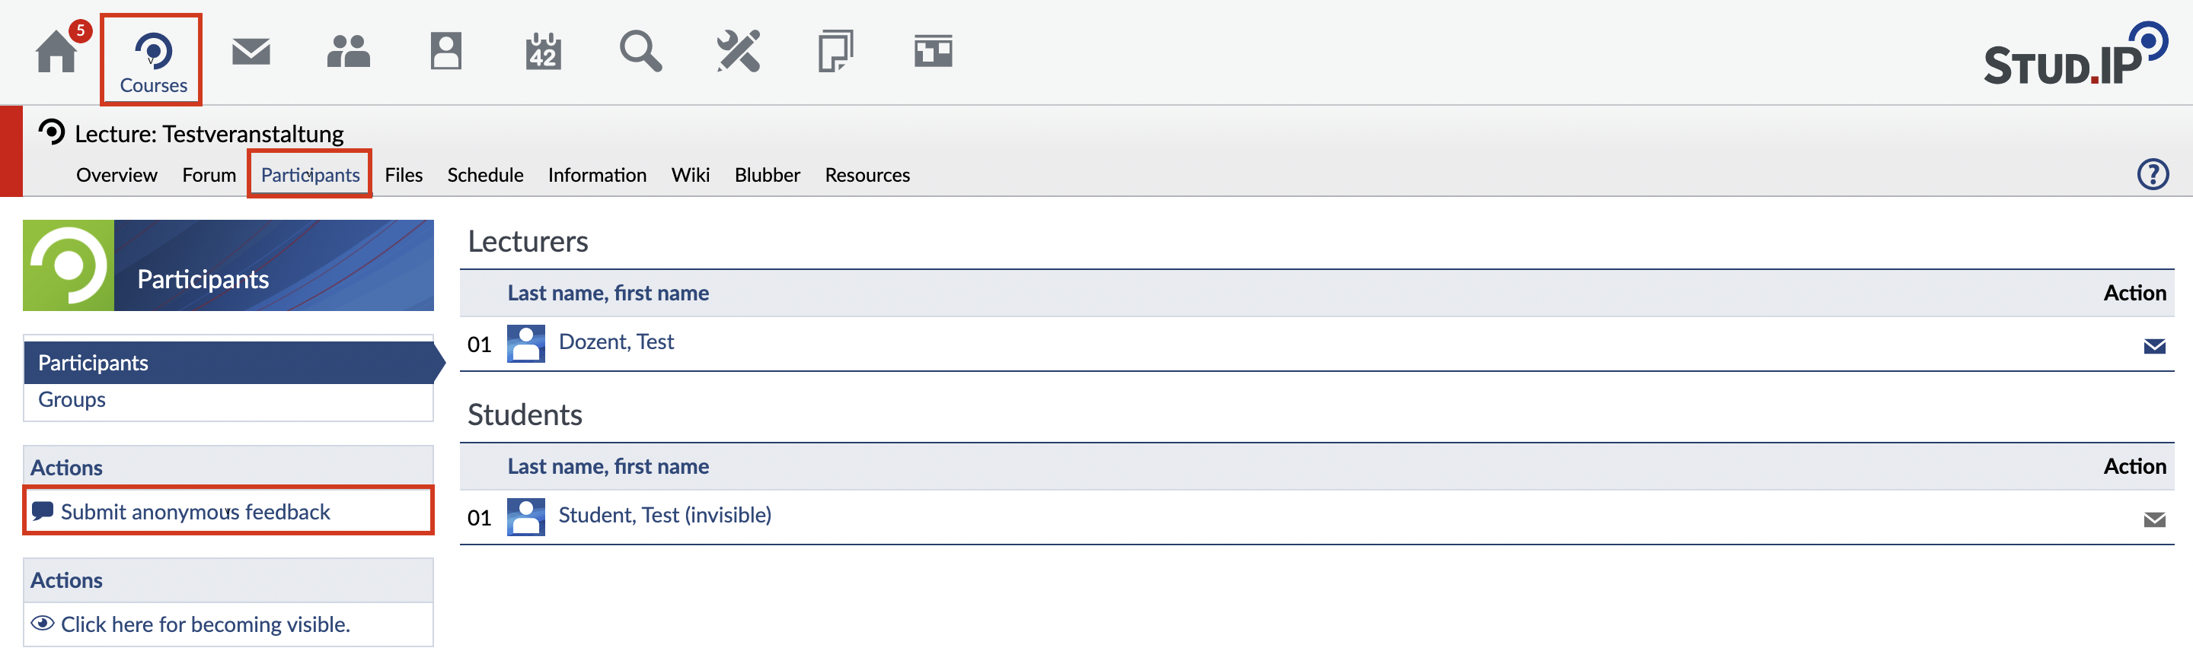Open the Planner calendar icon
The height and width of the screenshot is (670, 2193).
[x=543, y=51]
